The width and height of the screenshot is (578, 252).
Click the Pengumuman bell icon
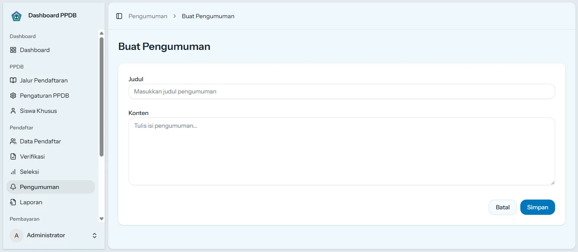[13, 187]
